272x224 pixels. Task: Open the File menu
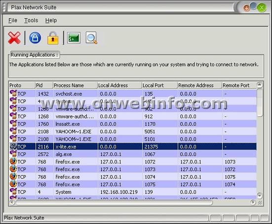[x=13, y=20]
